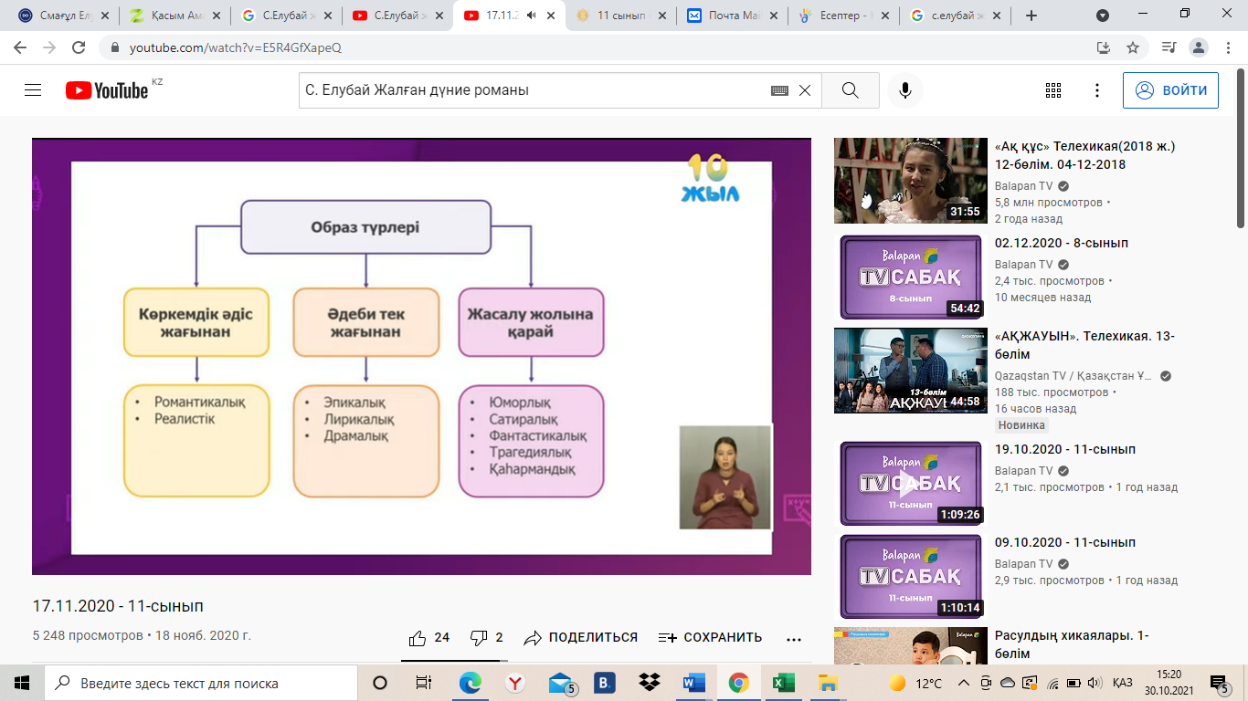Open browser media controls icon

(1169, 47)
